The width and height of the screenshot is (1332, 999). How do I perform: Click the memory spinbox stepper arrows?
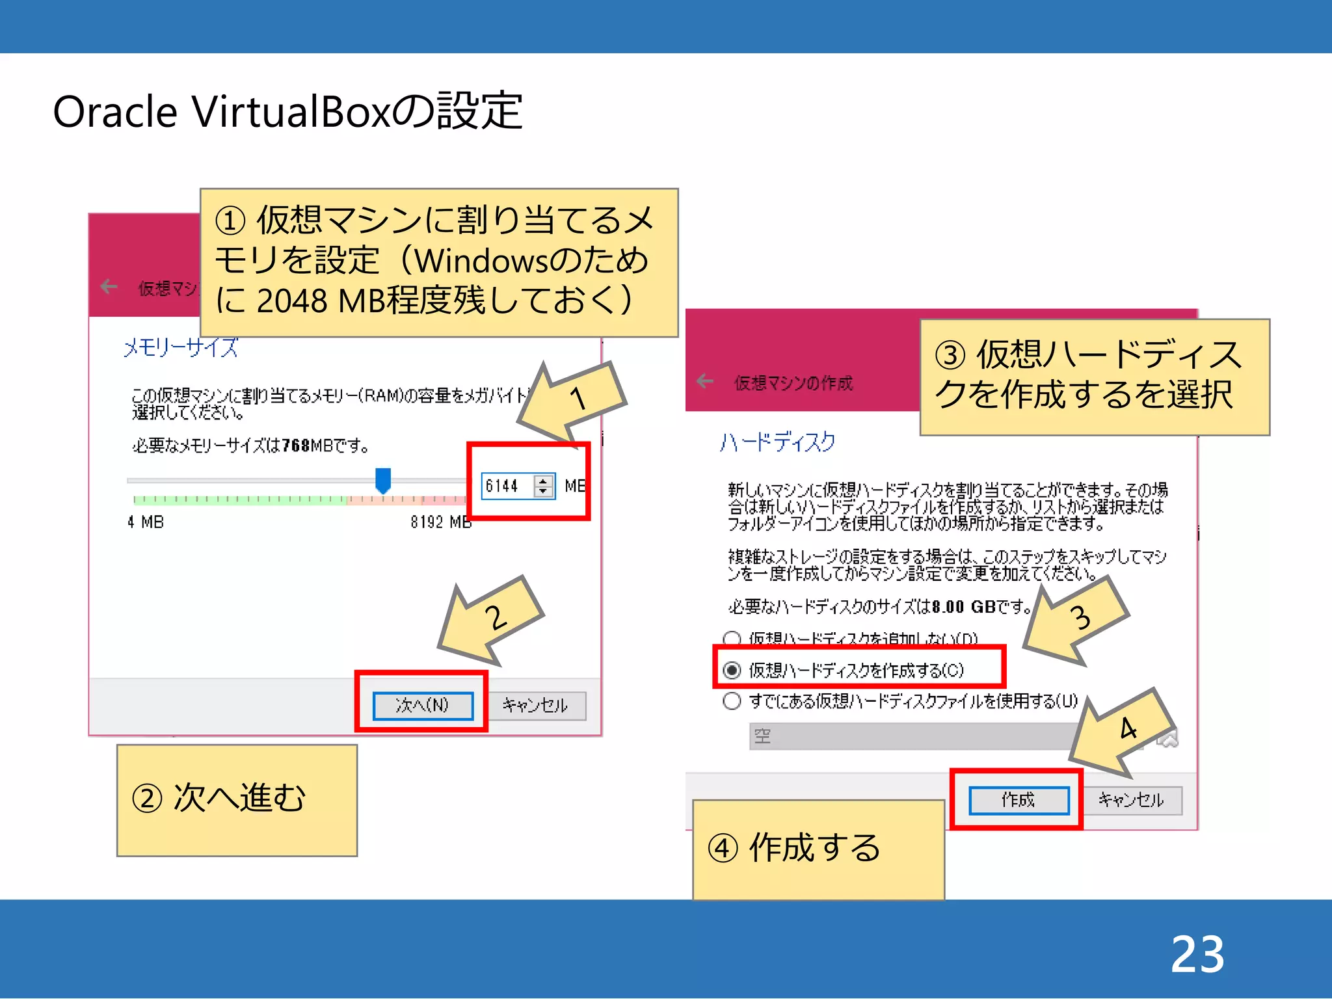point(543,486)
